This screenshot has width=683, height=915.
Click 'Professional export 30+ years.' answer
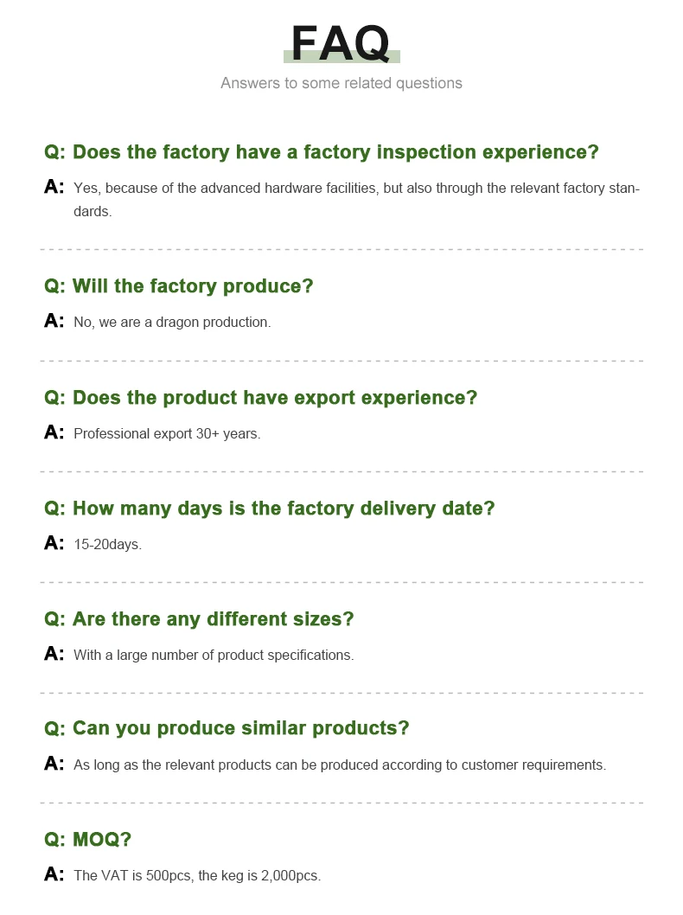167,433
